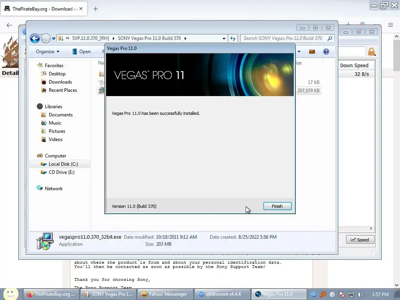Select Favorites in the navigation pane
400x300 pixels.
click(x=54, y=66)
